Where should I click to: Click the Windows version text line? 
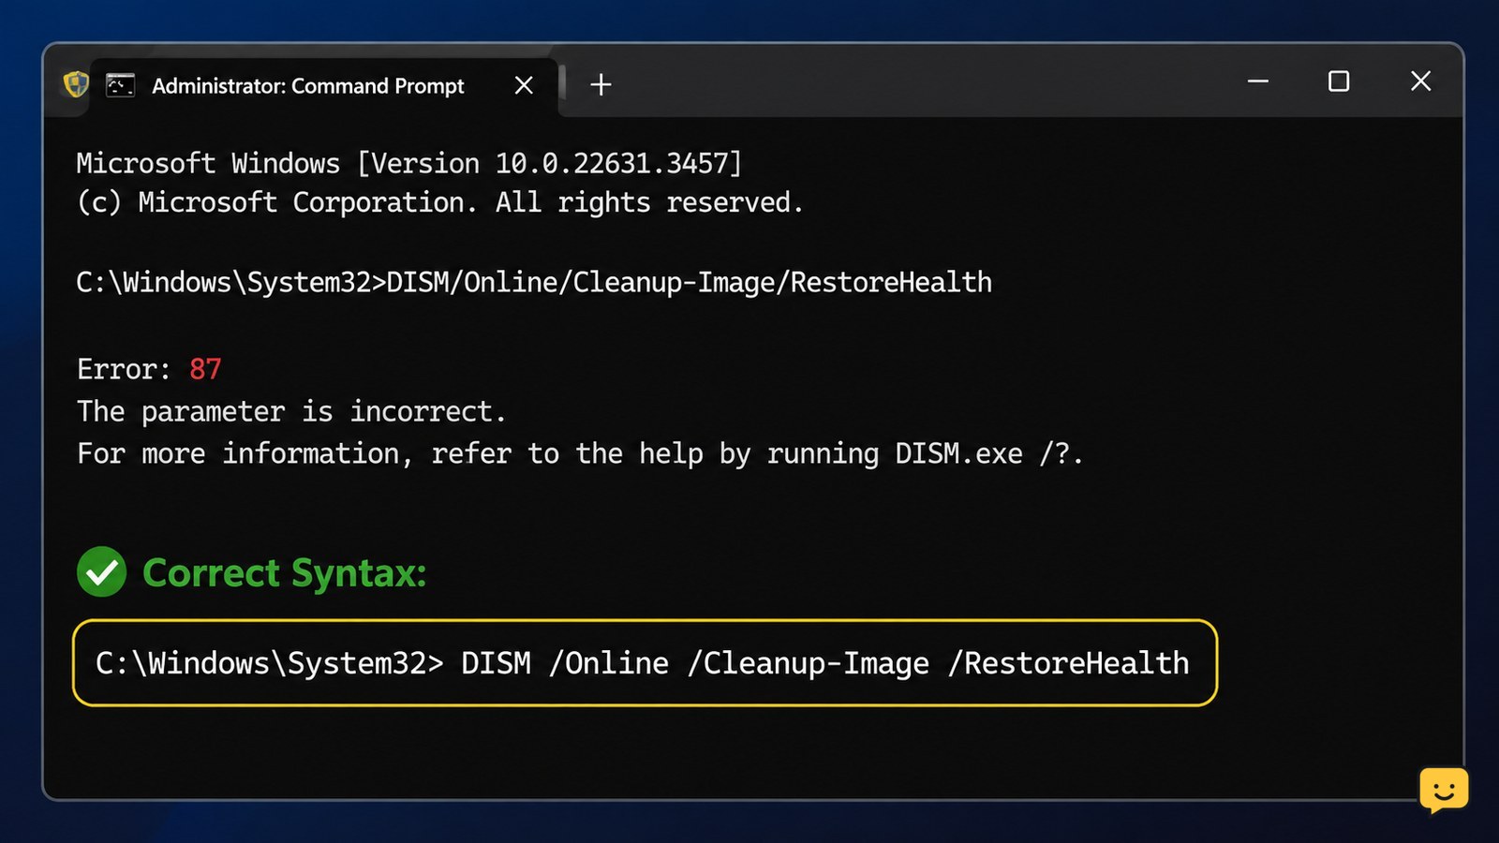(408, 163)
